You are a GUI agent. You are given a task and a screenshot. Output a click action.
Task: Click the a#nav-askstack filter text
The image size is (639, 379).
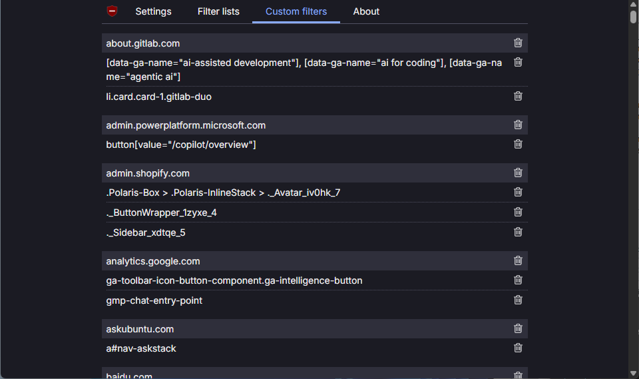tap(141, 349)
